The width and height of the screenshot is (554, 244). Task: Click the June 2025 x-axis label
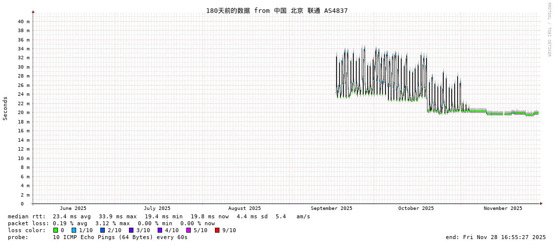[73, 208]
